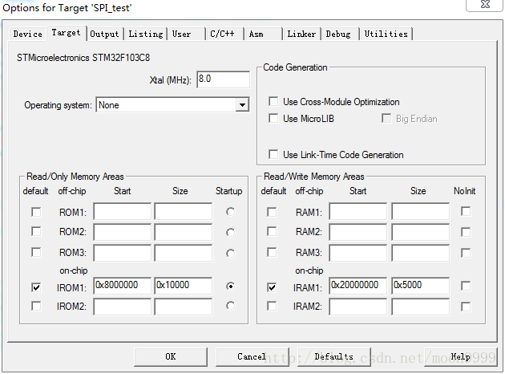The image size is (505, 374).
Task: Select the IROM2 Startup radio button
Action: click(231, 306)
